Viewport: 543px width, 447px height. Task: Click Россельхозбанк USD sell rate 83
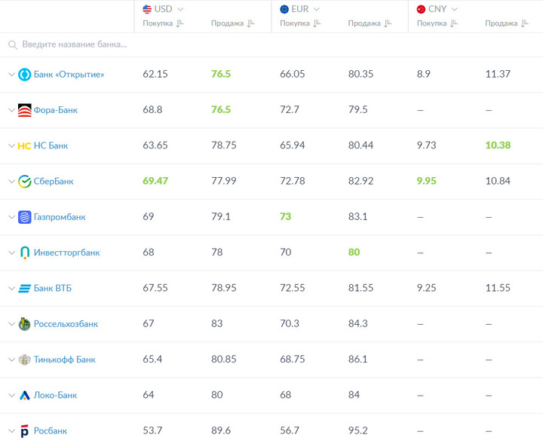click(x=216, y=323)
